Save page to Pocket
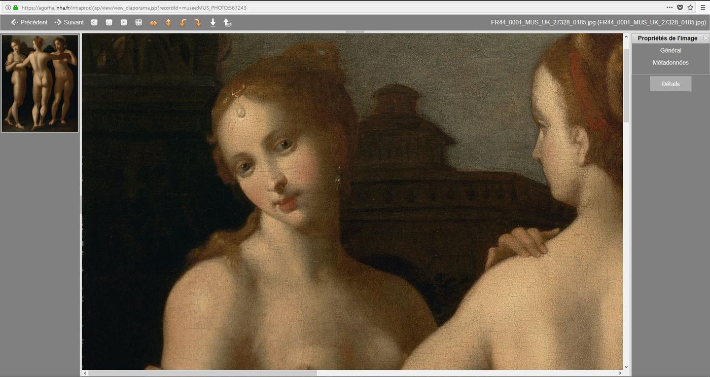This screenshot has height=377, width=710. pos(680,8)
